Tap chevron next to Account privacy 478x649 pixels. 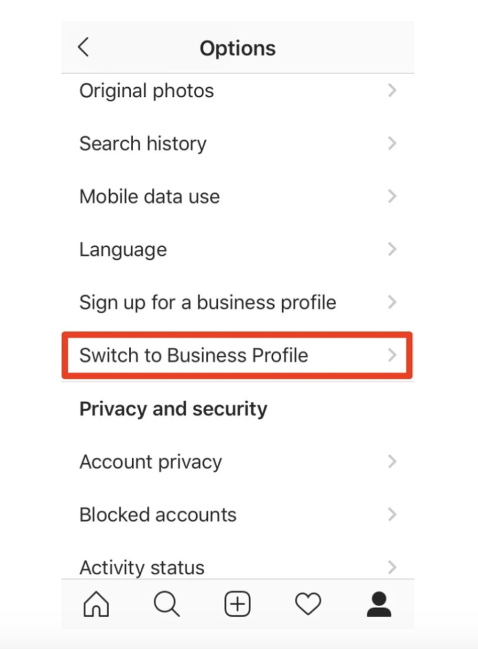coord(392,462)
